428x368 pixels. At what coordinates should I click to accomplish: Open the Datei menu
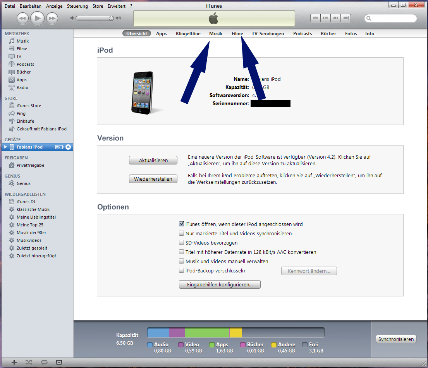[x=10, y=6]
